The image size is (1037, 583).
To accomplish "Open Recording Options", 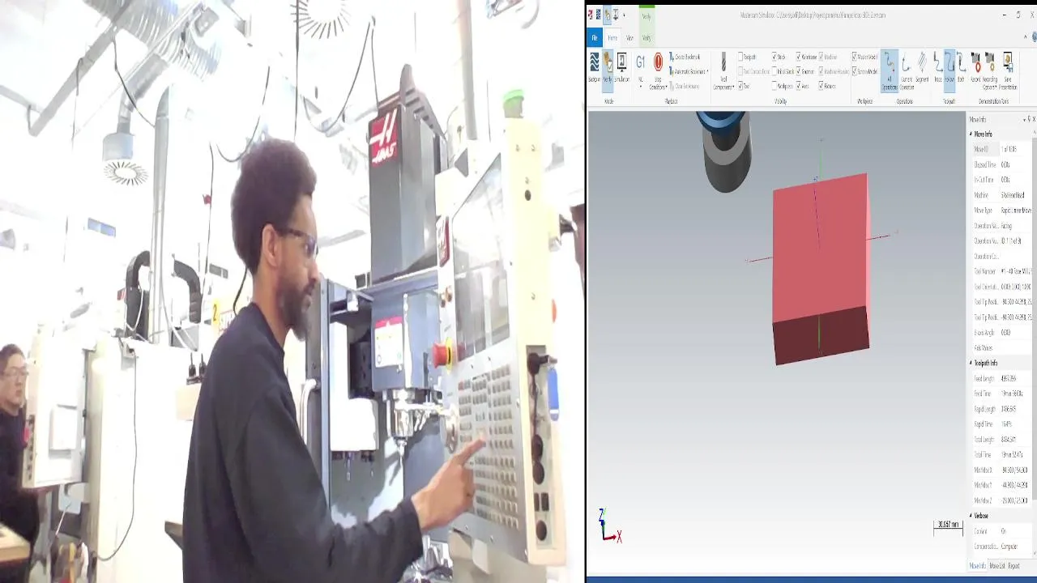I will click(x=990, y=70).
